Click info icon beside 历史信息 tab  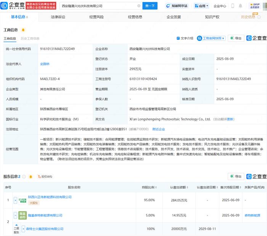[259, 17]
